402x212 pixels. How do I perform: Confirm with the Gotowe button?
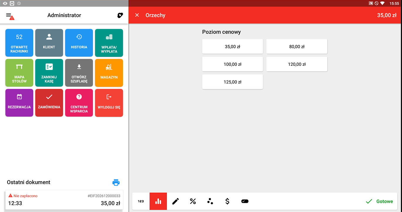(x=379, y=201)
